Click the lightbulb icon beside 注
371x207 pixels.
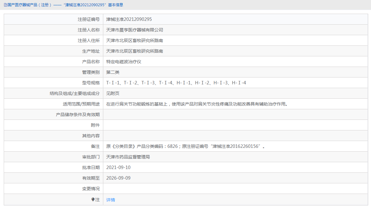[x=93, y=200]
